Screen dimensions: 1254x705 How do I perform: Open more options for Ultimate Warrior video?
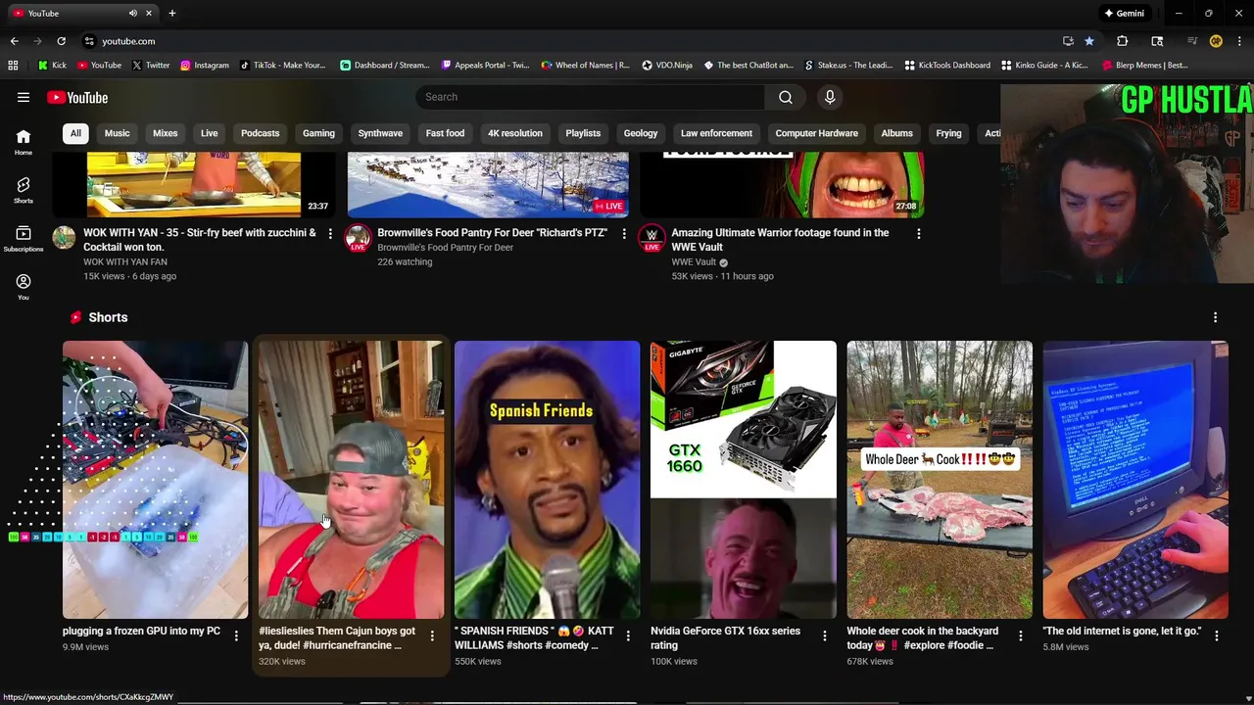pyautogui.click(x=918, y=233)
